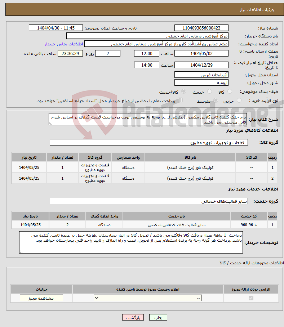Click the request creator field

coord(156,44)
